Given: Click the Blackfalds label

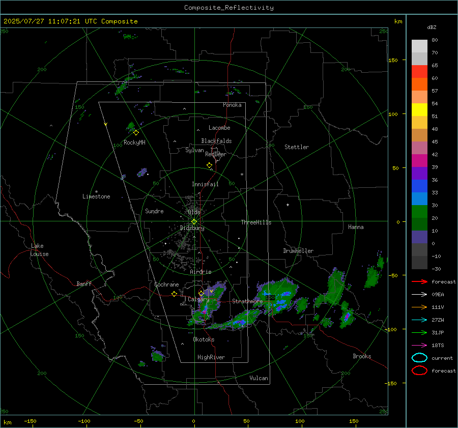Looking at the screenshot, I should coord(216,141).
